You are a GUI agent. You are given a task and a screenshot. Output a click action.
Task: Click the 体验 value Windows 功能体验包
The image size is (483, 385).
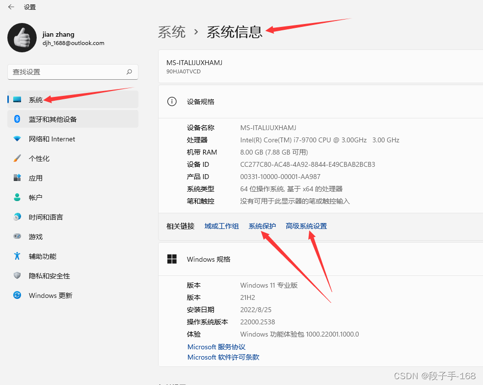299,334
